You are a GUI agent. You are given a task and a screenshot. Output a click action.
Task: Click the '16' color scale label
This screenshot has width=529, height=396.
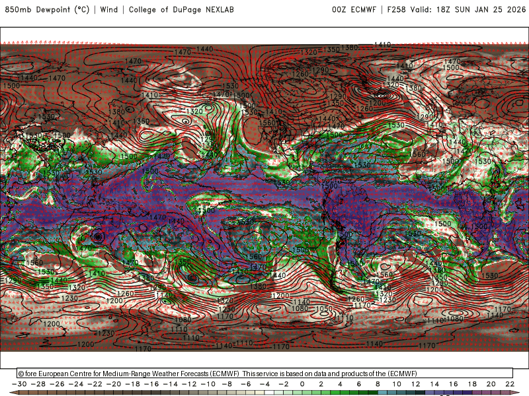coord(454,384)
